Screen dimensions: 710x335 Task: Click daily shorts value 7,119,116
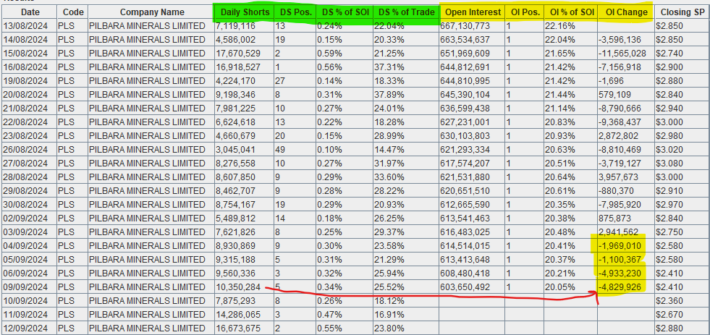point(235,26)
